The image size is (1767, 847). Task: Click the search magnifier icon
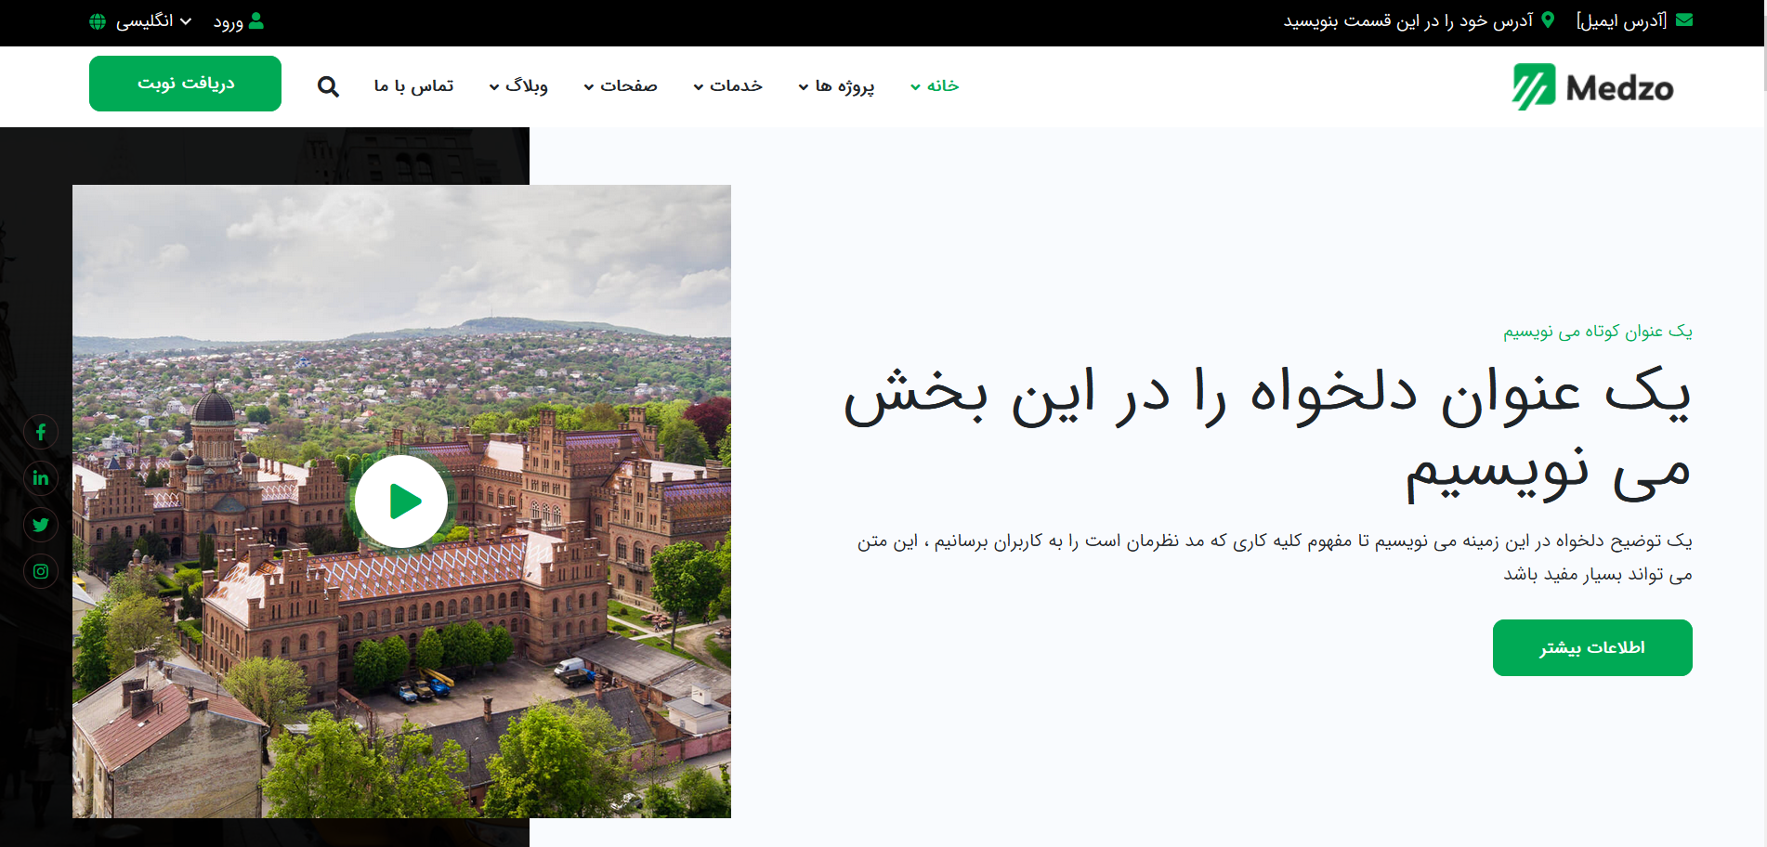[328, 86]
